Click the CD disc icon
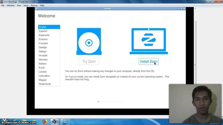 (x=89, y=41)
